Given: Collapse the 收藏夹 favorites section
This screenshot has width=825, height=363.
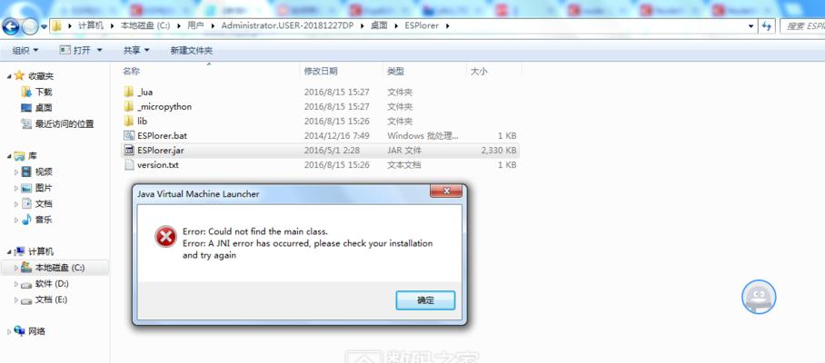Looking at the screenshot, I should (x=9, y=76).
